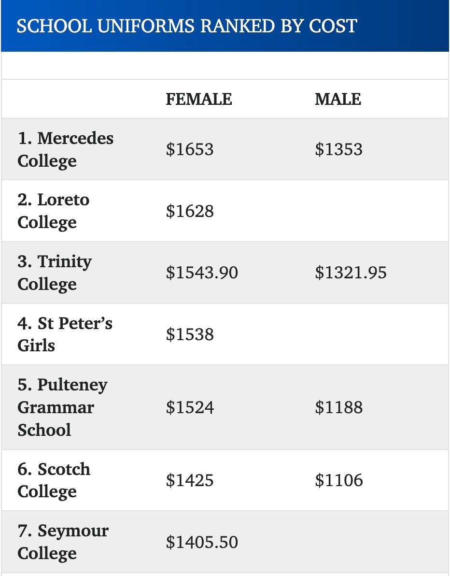Click the FEMALE column header
450x576 pixels.
(198, 99)
